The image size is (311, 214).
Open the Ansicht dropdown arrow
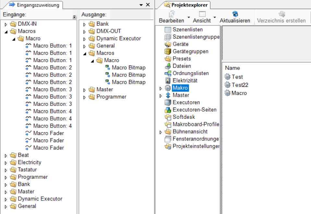[215, 17]
